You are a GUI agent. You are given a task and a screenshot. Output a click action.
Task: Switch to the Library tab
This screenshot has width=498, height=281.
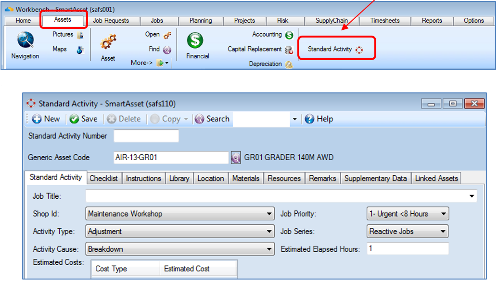[x=179, y=179]
